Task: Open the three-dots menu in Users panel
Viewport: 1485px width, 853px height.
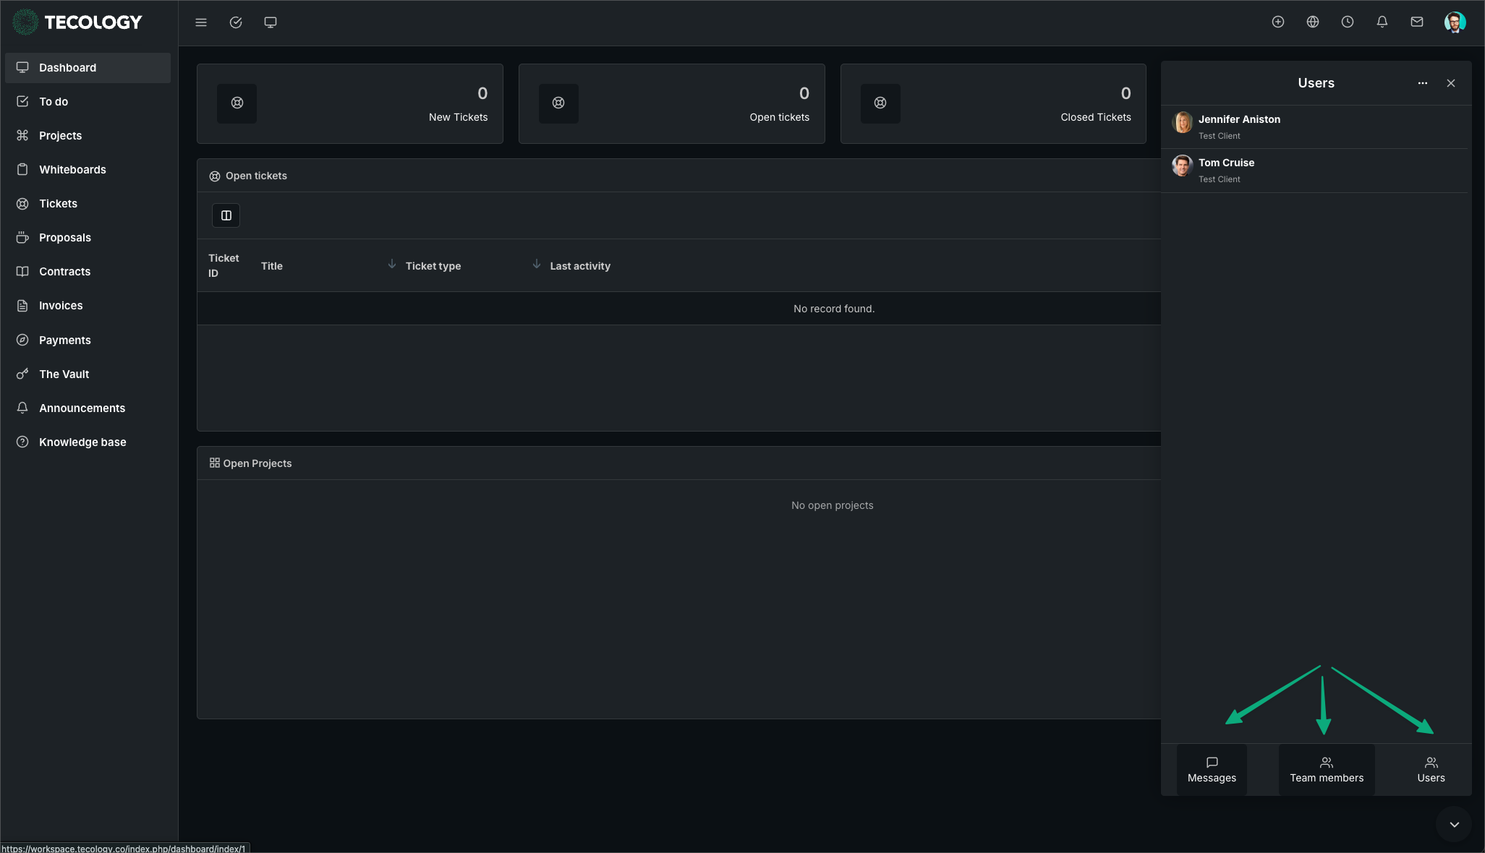Action: tap(1423, 83)
